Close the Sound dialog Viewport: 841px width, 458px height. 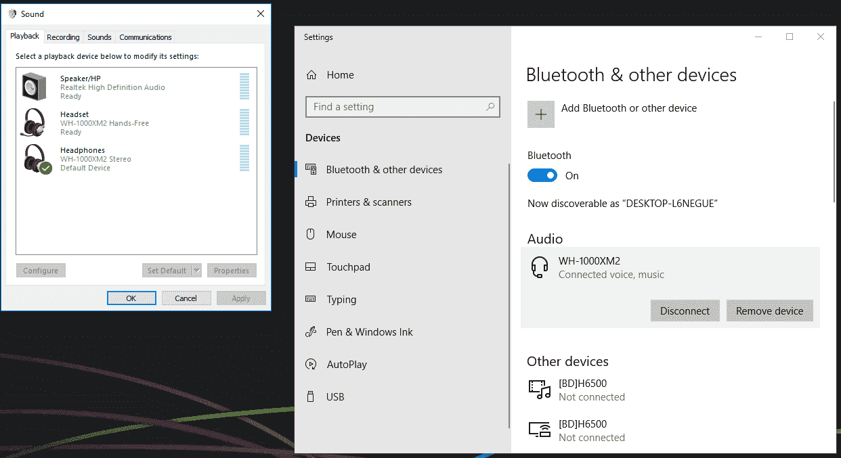click(261, 14)
